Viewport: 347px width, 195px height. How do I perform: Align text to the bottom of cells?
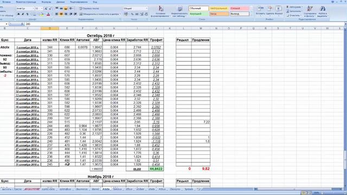(66, 9)
